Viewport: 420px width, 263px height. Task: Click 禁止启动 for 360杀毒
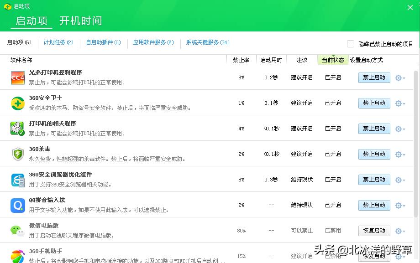point(374,154)
